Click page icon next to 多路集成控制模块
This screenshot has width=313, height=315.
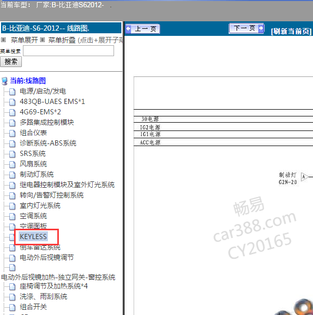click(x=12, y=123)
